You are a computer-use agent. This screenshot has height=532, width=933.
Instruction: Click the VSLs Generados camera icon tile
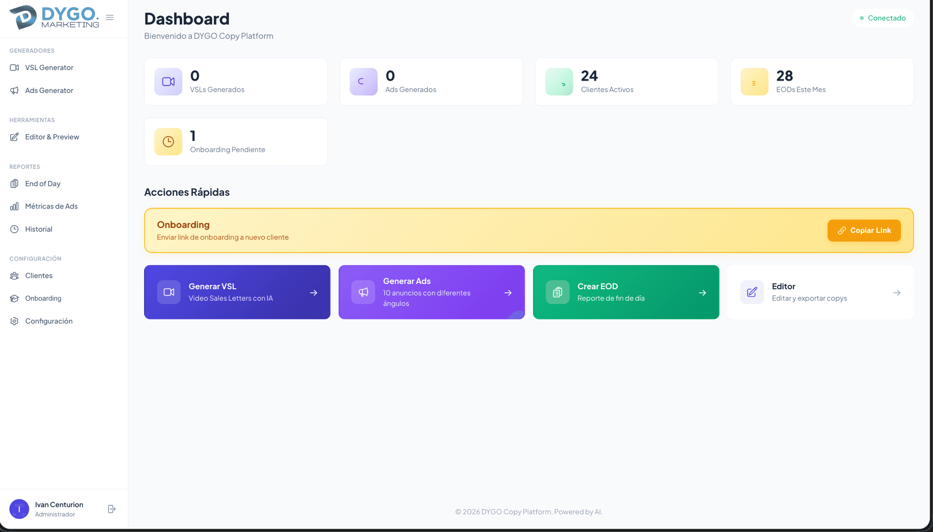tap(168, 82)
